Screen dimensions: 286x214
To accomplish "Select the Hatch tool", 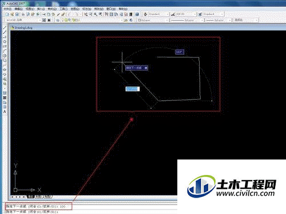I will click(5, 93).
